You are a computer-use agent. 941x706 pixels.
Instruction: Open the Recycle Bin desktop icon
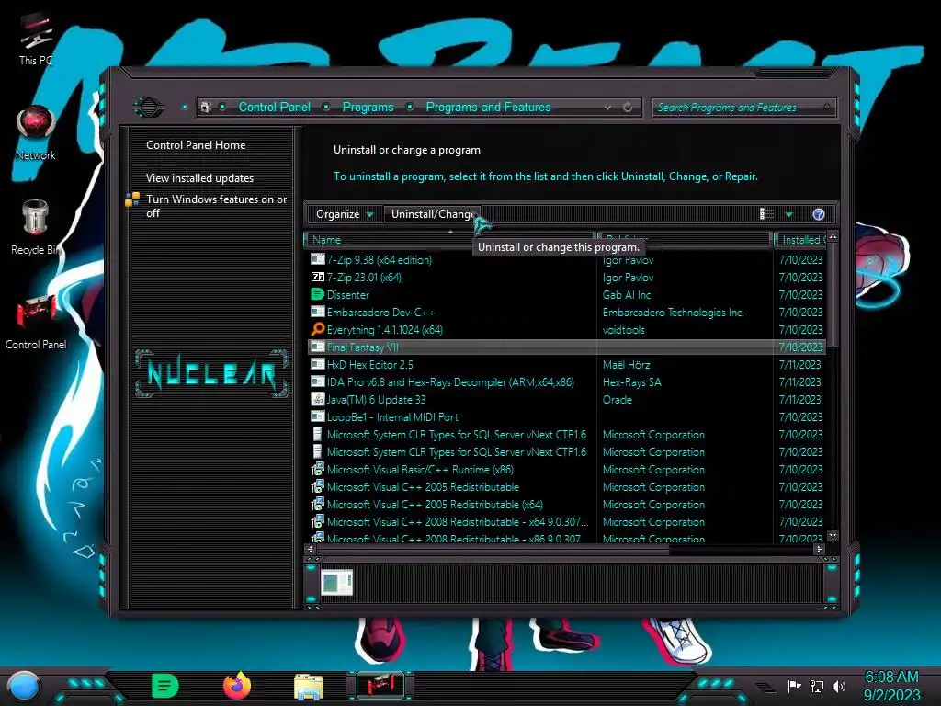[x=36, y=228]
